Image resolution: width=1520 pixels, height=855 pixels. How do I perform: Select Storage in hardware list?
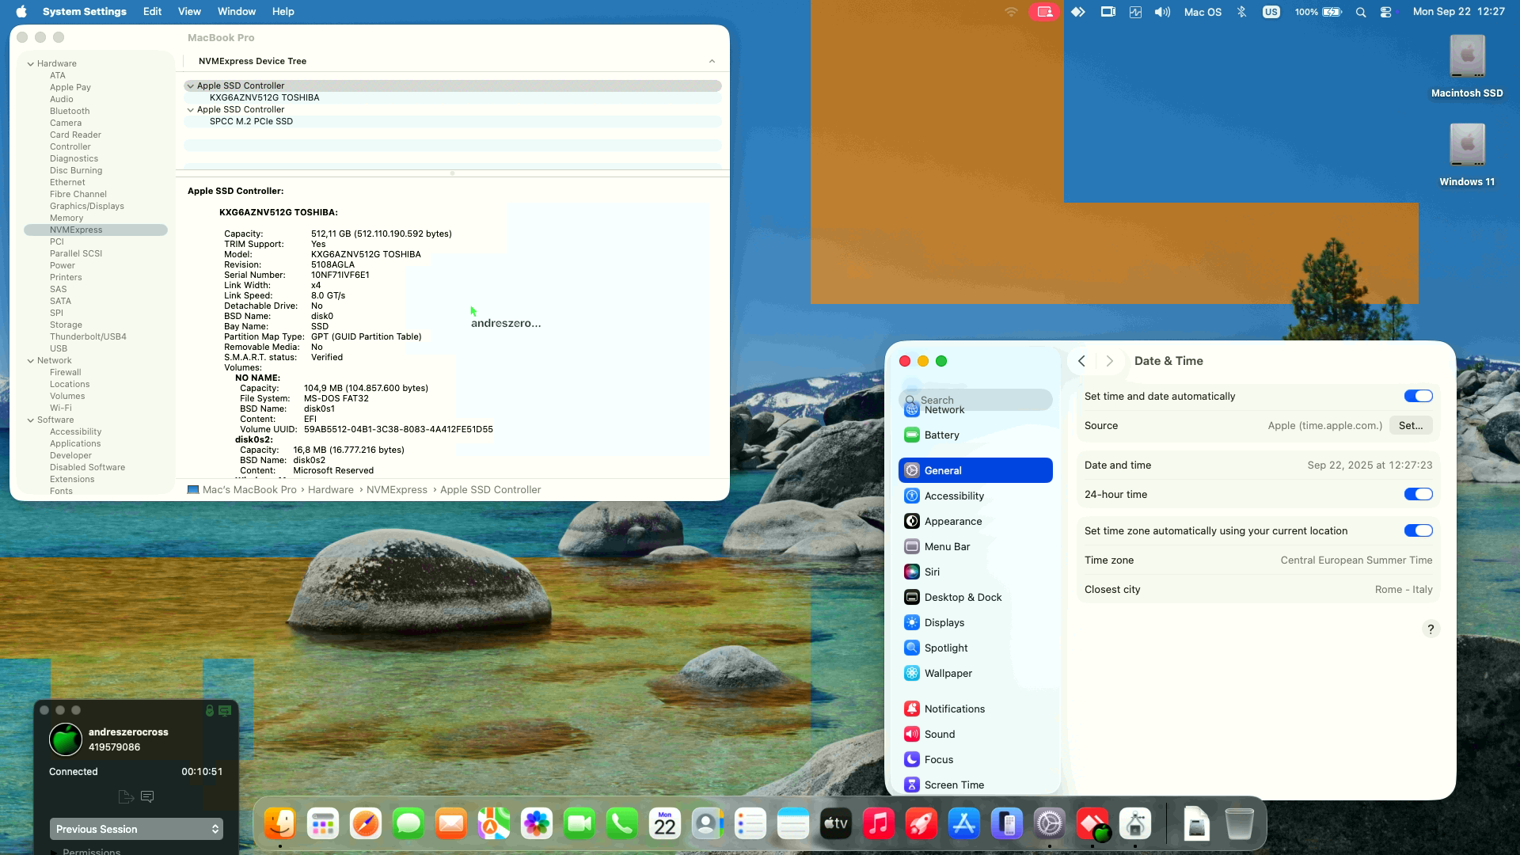[66, 325]
